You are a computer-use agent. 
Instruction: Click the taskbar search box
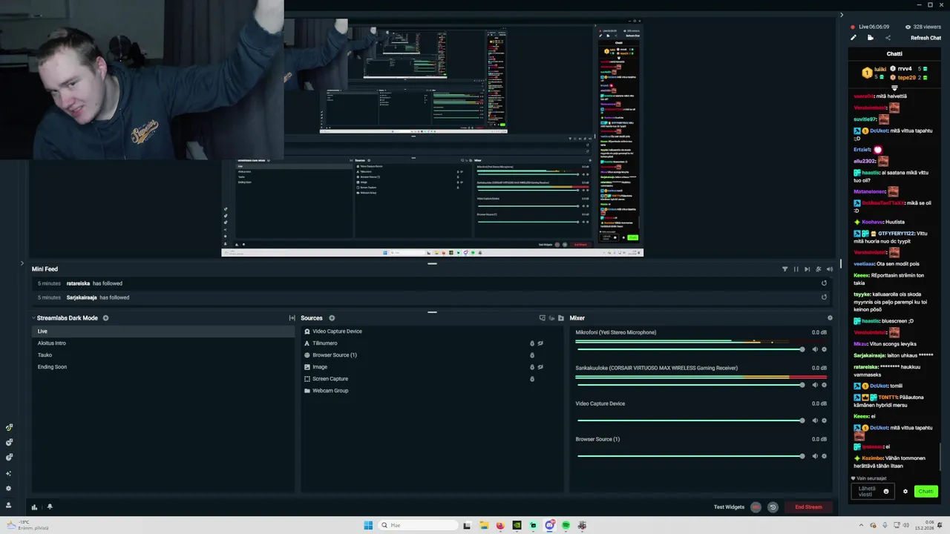[417, 525]
